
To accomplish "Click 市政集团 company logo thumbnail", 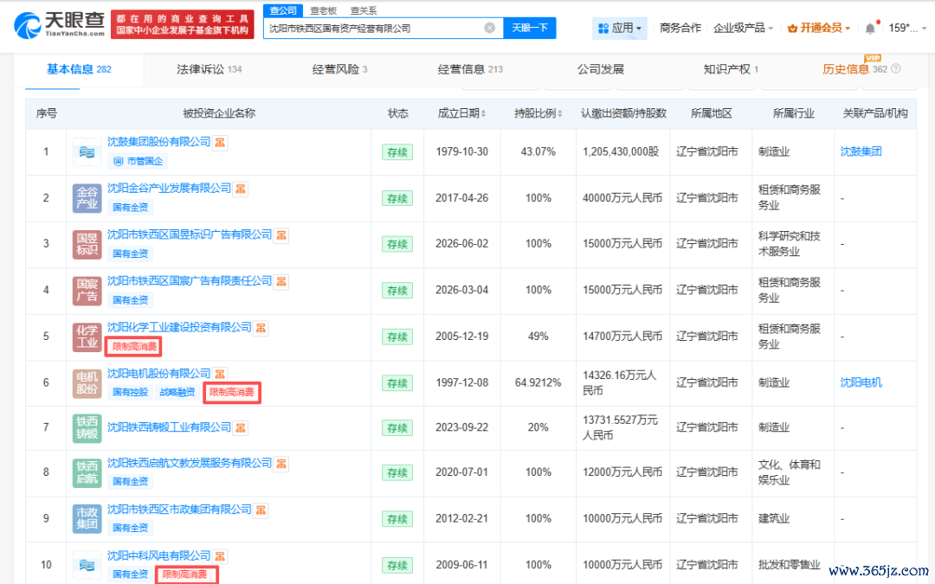I will coord(87,518).
